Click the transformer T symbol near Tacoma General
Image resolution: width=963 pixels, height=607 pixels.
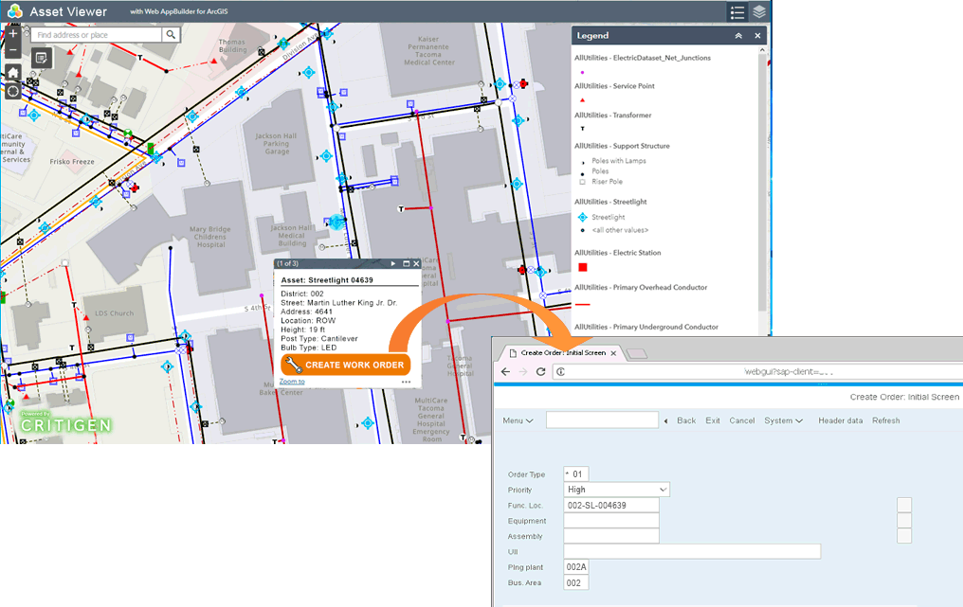point(401,209)
